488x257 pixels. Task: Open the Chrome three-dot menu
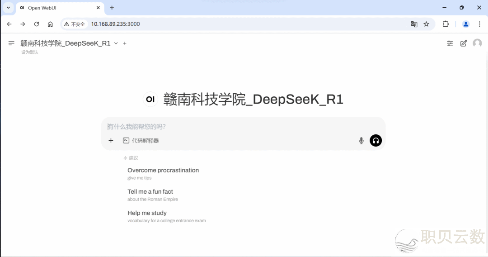click(x=479, y=24)
